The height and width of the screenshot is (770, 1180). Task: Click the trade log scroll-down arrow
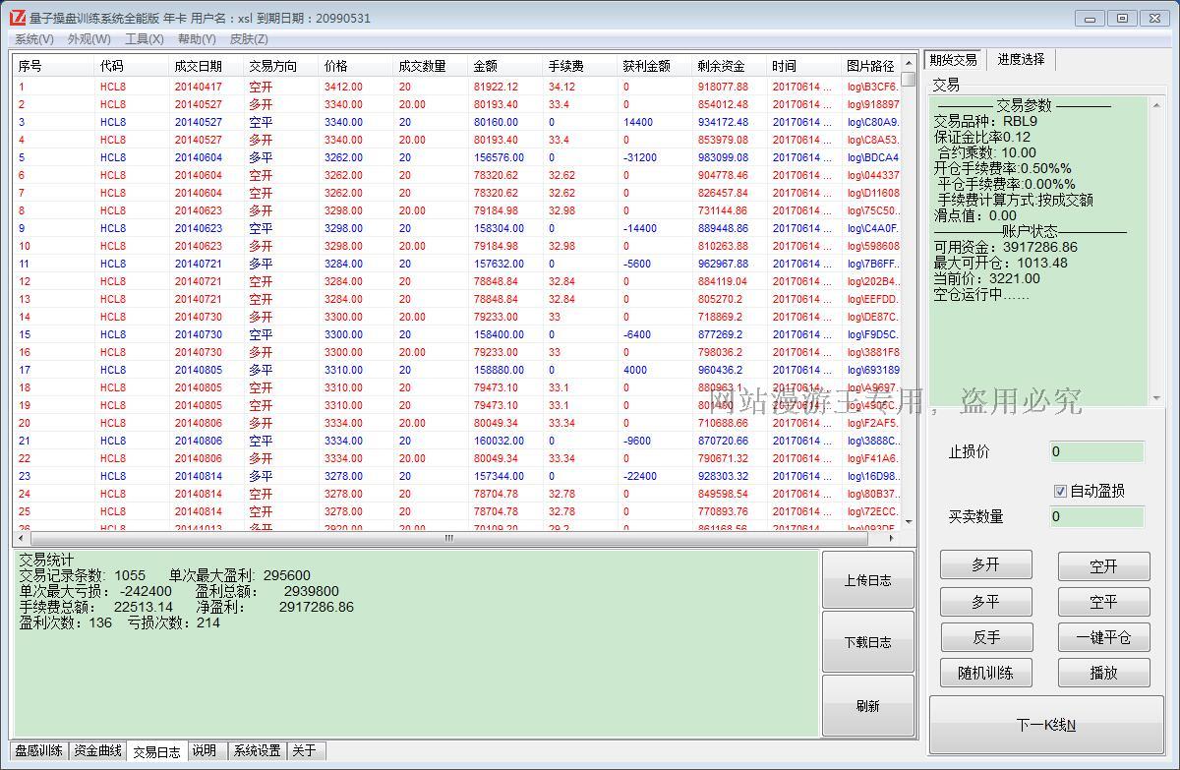(x=909, y=522)
